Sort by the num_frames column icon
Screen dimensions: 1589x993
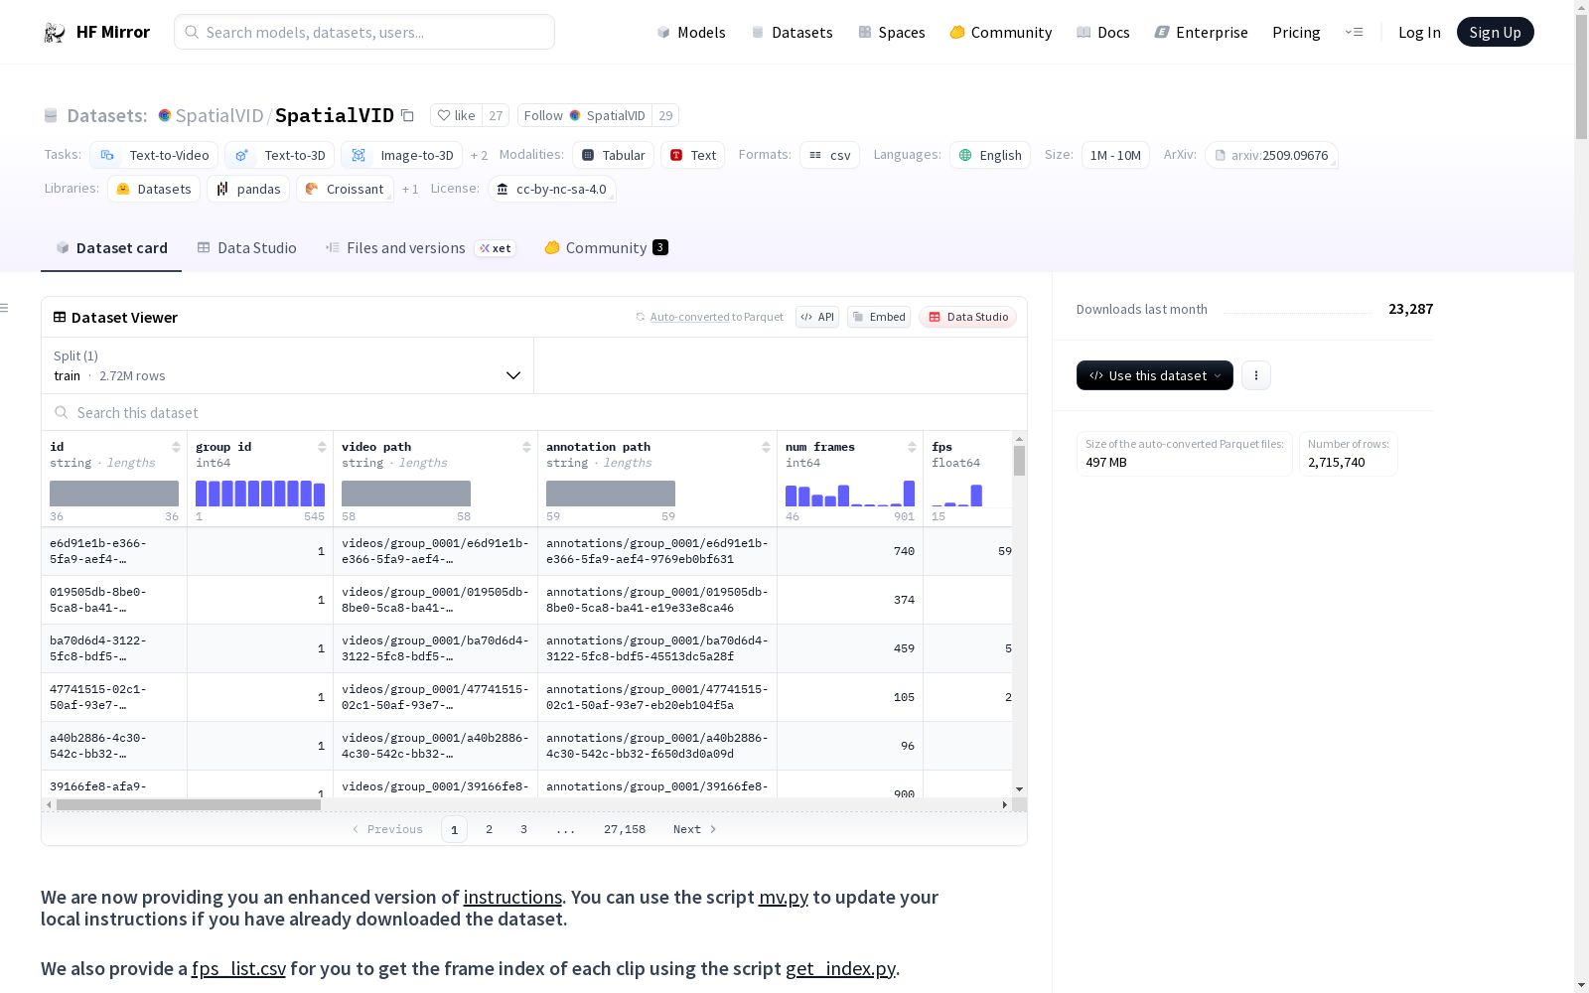912,447
